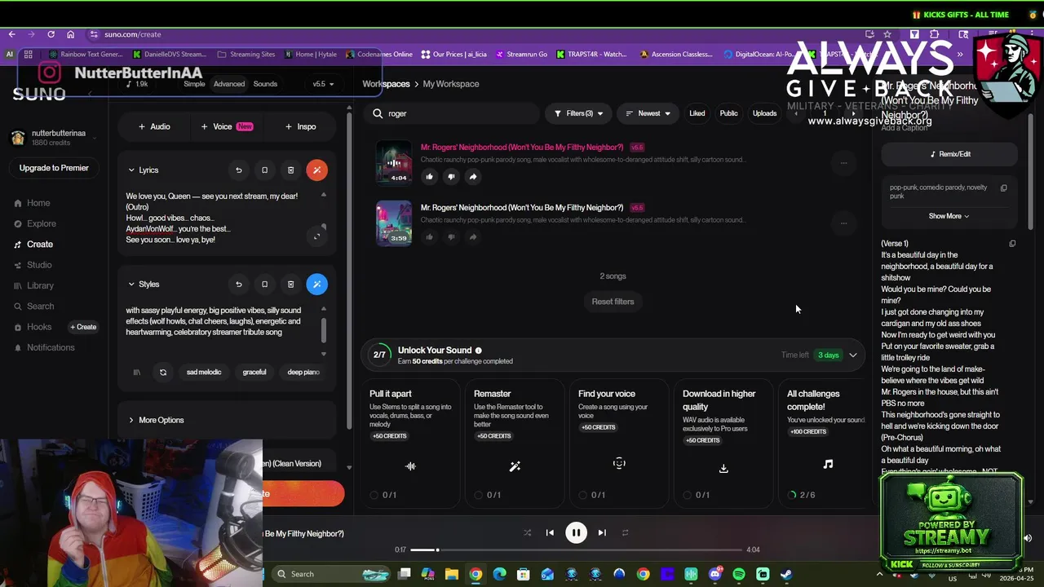Screen dimensions: 1044x587
Task: Collapse the Styles section
Action: point(131,284)
